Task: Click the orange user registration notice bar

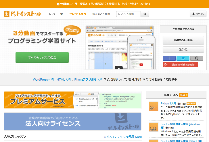Action: tap(105, 4)
